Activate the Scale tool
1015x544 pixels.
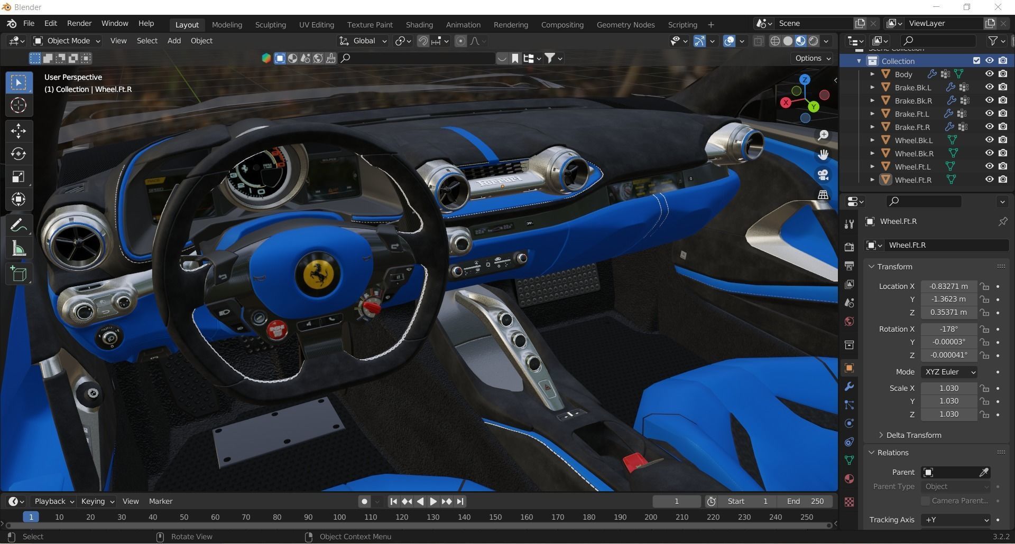[x=19, y=176]
